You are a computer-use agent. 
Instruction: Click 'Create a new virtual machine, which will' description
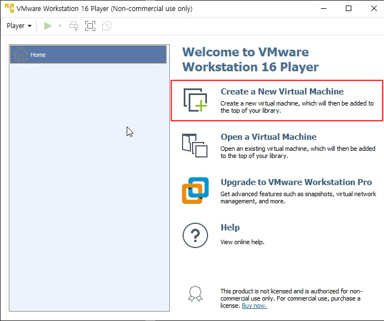[297, 107]
